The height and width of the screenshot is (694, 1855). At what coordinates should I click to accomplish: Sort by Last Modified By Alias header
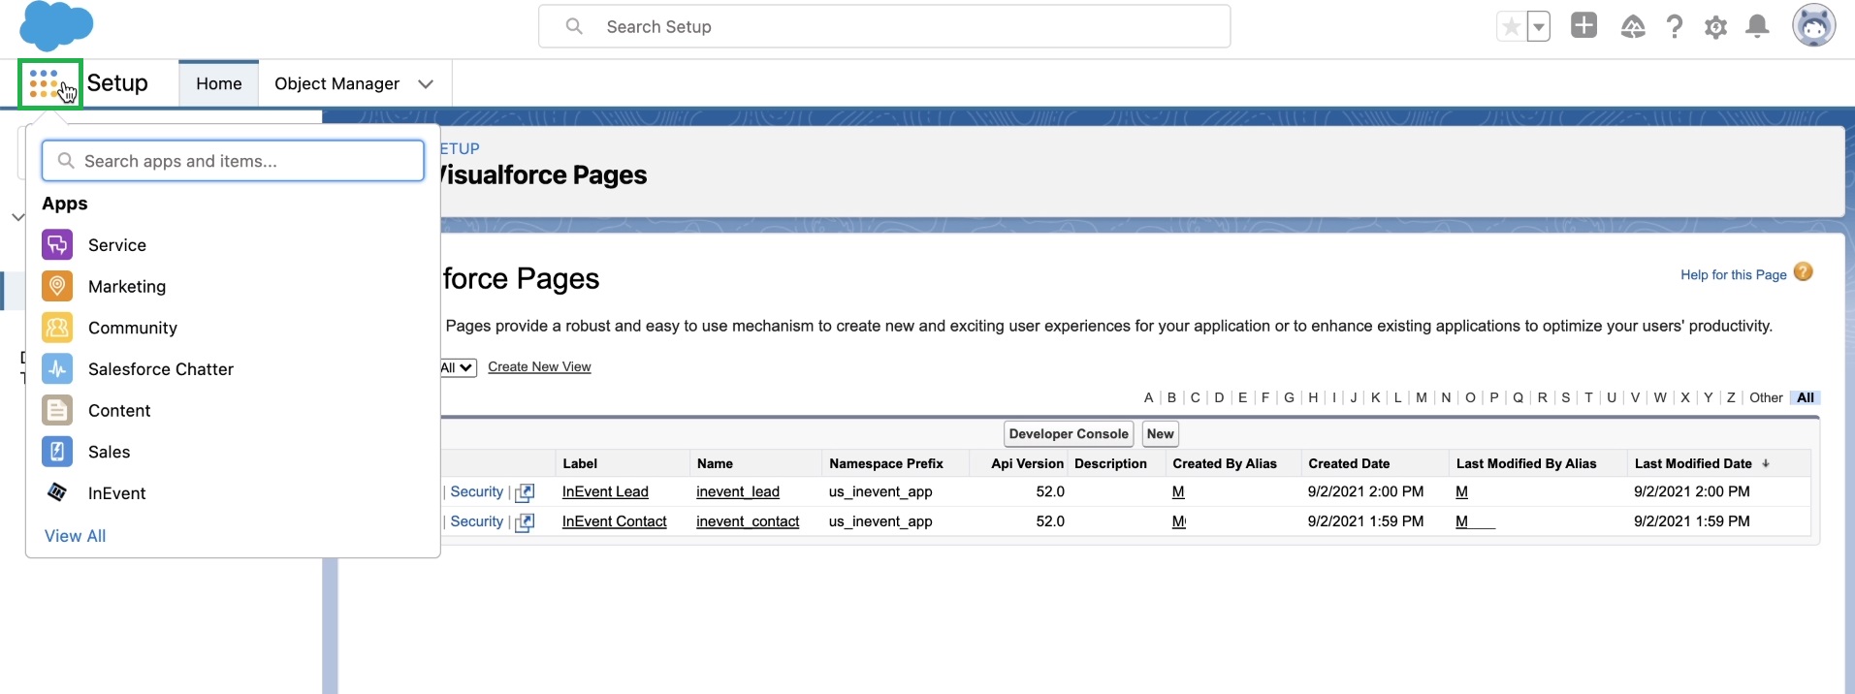(x=1526, y=463)
